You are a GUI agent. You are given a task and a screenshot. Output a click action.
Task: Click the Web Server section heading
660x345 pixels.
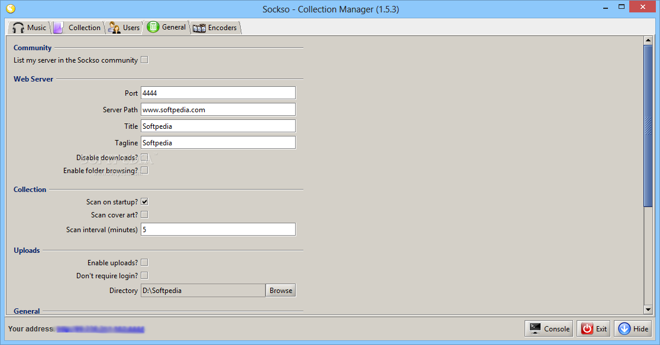point(33,79)
